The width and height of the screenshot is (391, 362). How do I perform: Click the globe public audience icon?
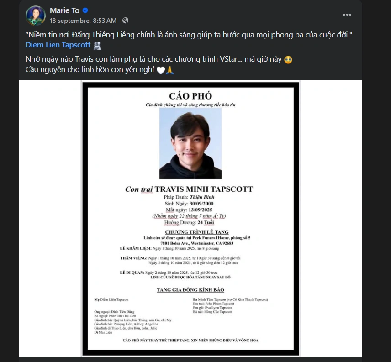(x=126, y=21)
